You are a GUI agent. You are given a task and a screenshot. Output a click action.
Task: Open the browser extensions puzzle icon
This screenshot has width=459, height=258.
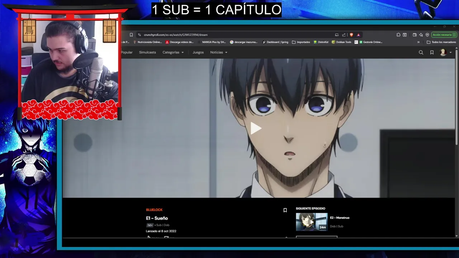(398, 35)
